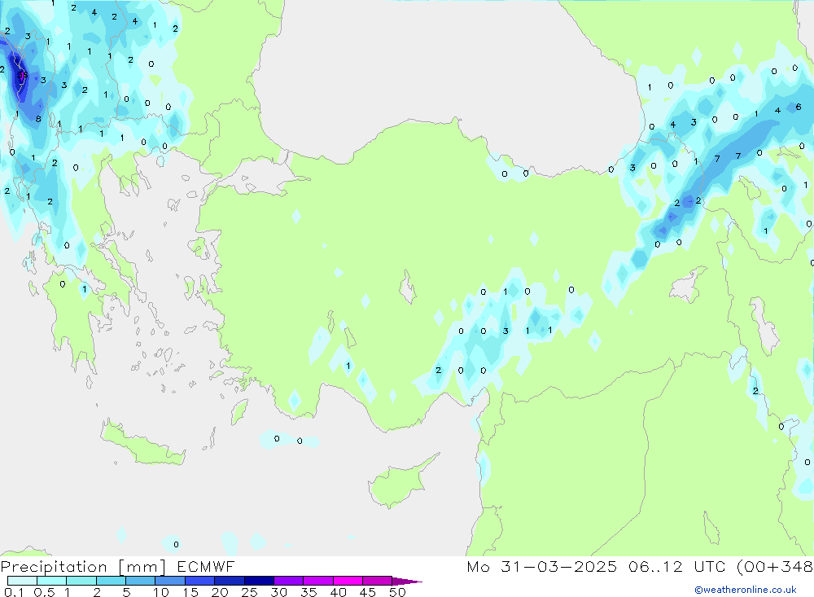This screenshot has height=597, width=814.
Task: Click the '0.1' legend scale label
Action: 14,592
